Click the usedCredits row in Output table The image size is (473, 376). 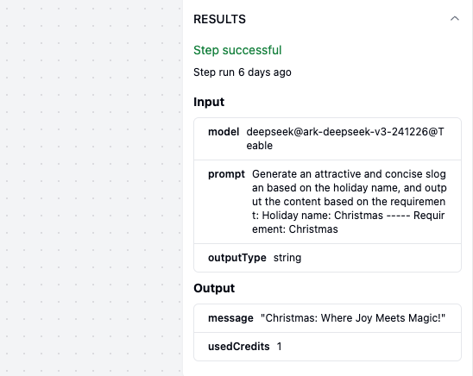coord(328,347)
